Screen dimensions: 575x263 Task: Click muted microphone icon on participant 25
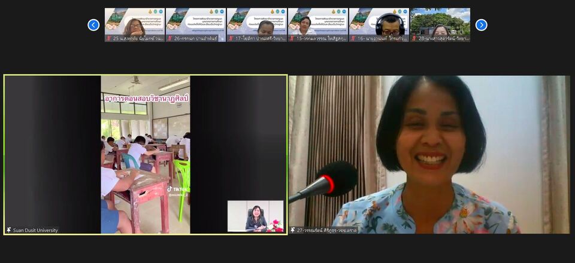click(109, 38)
